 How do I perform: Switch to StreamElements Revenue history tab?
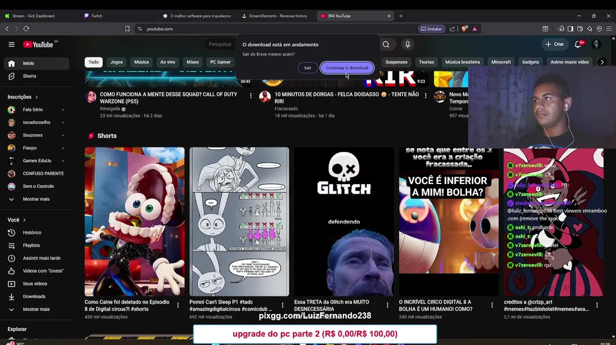pos(276,16)
